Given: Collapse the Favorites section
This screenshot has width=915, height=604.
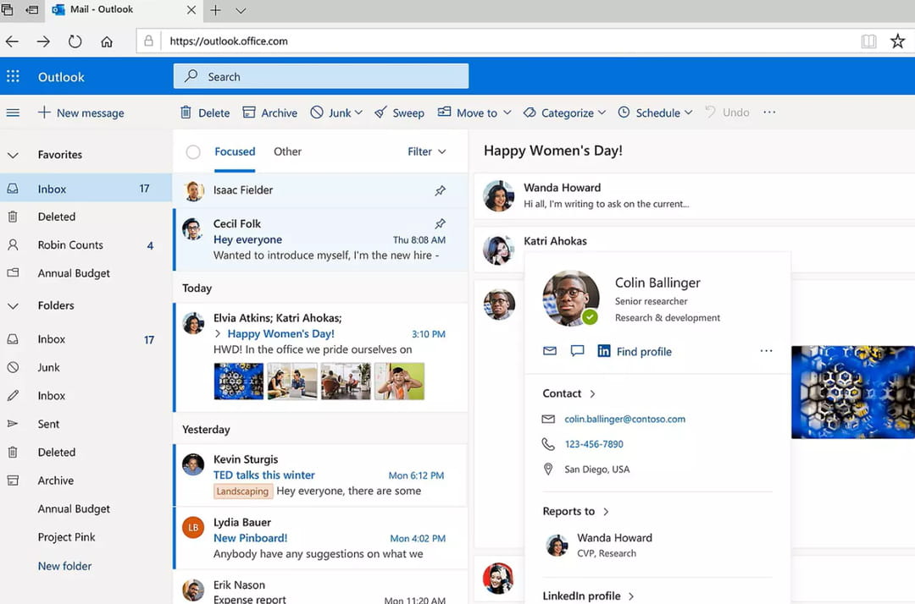Looking at the screenshot, I should [x=13, y=155].
